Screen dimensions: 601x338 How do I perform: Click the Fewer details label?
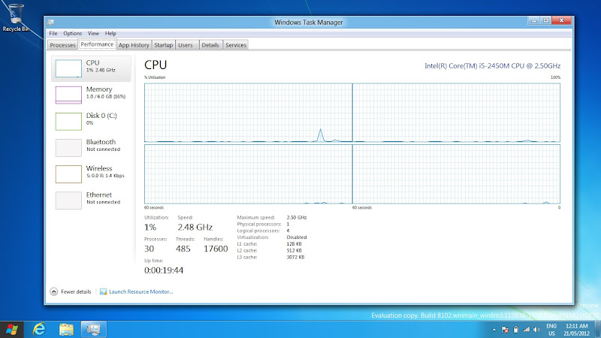pos(76,291)
